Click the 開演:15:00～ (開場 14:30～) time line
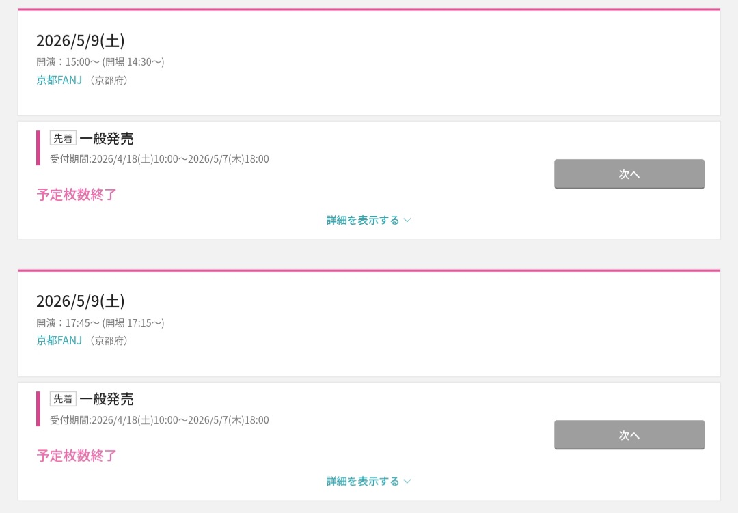Image resolution: width=738 pixels, height=513 pixels. (x=100, y=62)
